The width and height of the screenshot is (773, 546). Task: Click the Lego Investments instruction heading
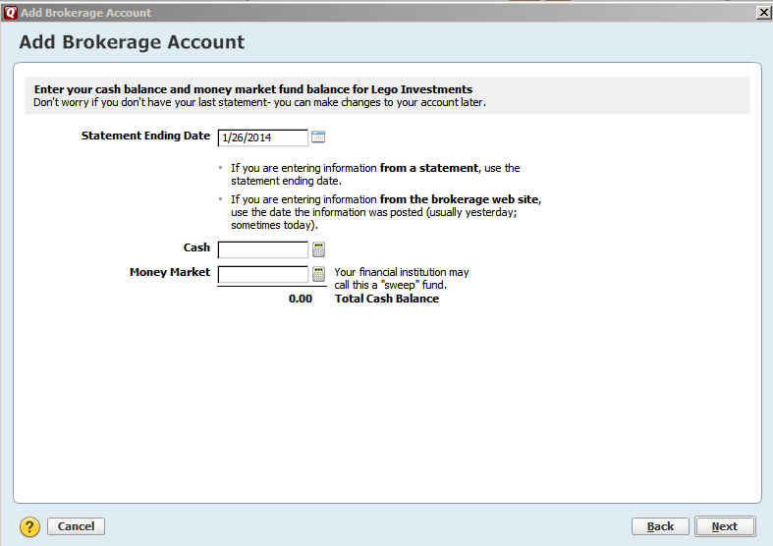pyautogui.click(x=252, y=89)
